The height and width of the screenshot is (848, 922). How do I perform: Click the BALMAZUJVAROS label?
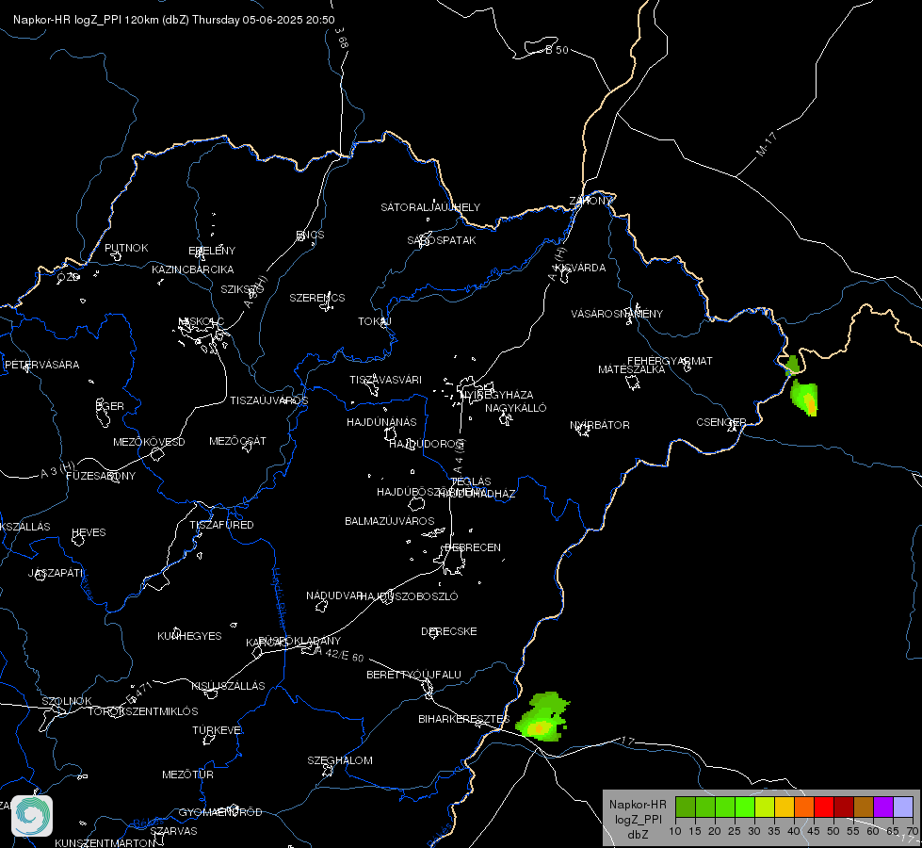pos(389,521)
